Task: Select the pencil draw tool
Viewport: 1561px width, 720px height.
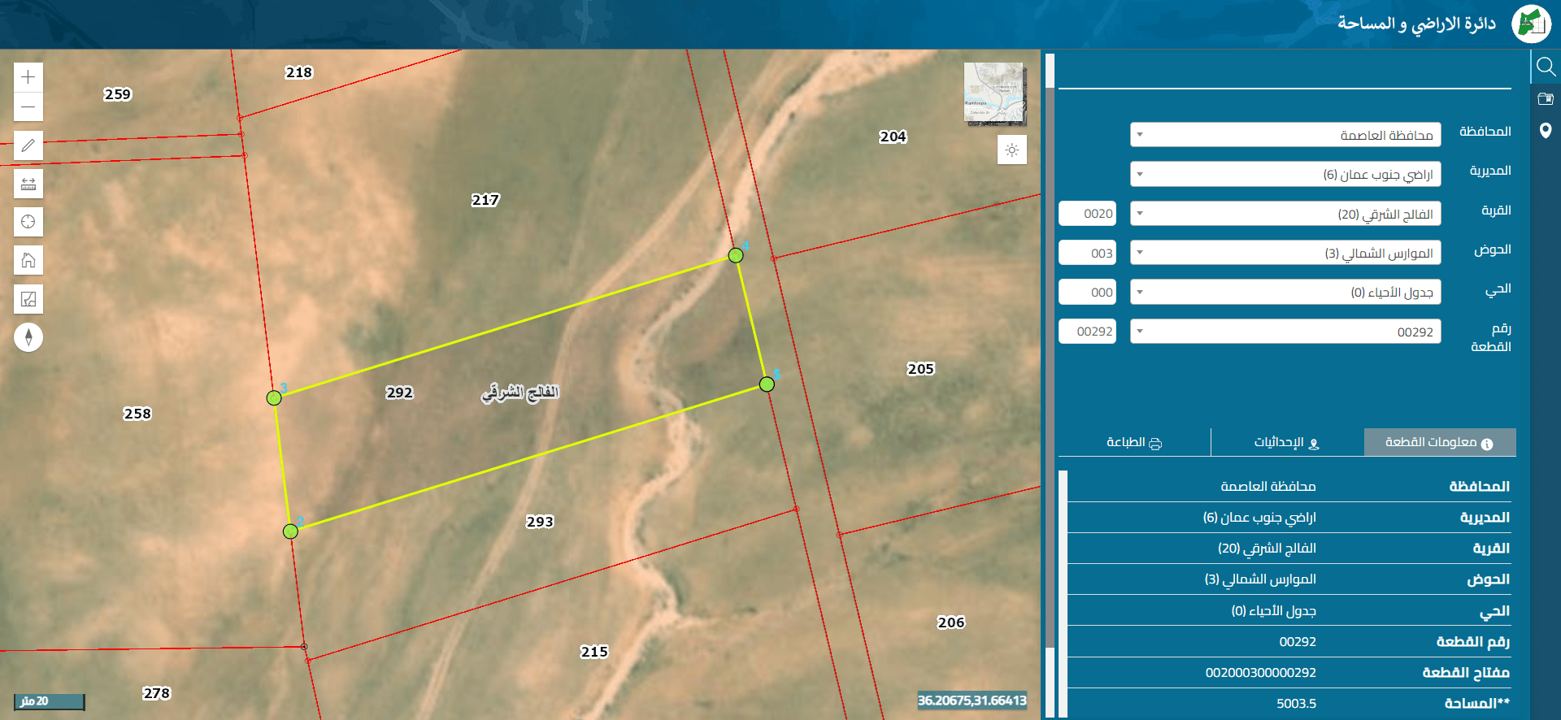Action: pos(28,145)
